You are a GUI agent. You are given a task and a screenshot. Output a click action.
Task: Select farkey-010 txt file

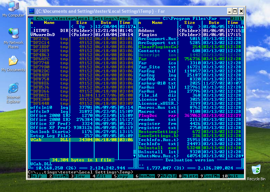click(x=190, y=83)
